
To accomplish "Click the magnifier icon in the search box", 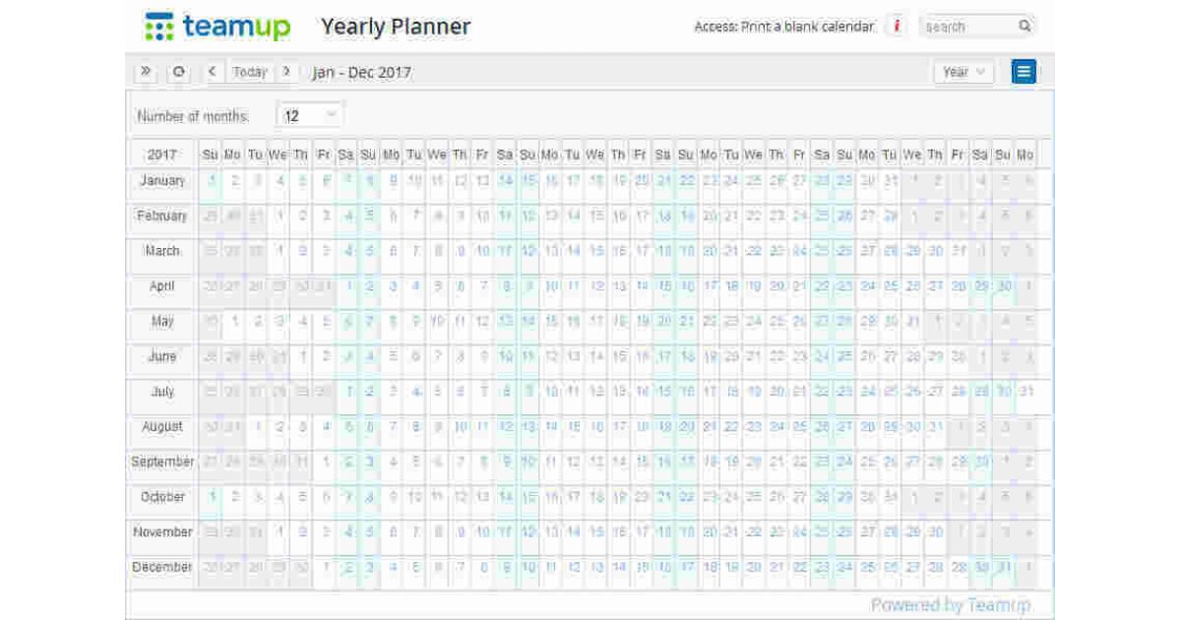I will point(1025,27).
